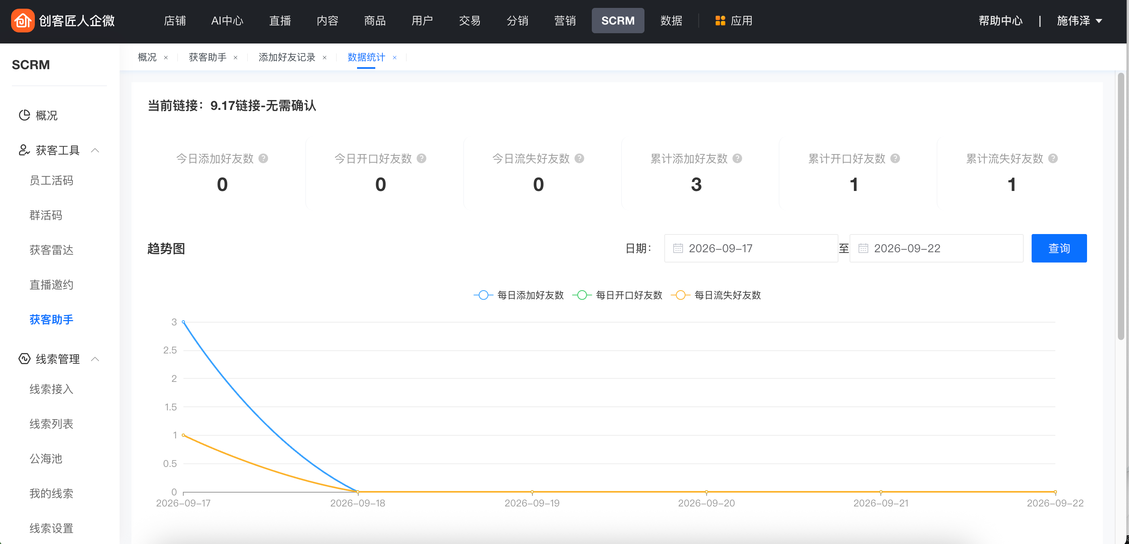The image size is (1129, 544).
Task: Collapse the 获客工具 menu group
Action: (95, 150)
